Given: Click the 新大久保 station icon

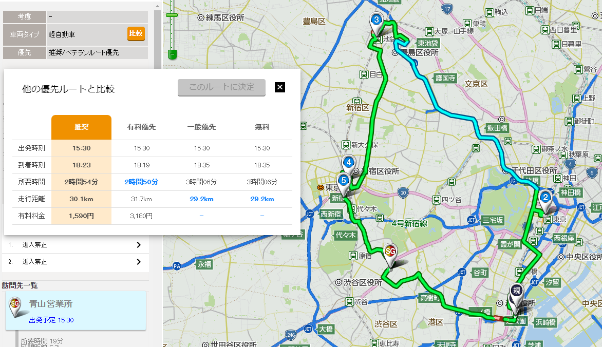Looking at the screenshot, I should 346,145.
